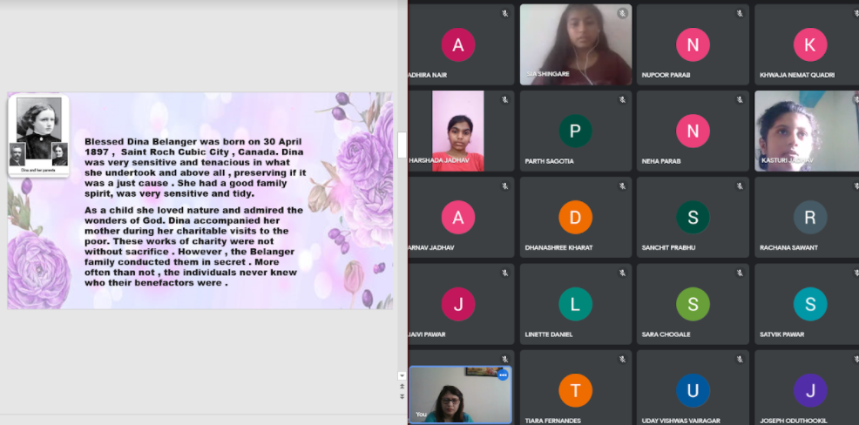This screenshot has height=425, width=859.
Task: Click the presentation's vertical scrollbar handle
Action: (x=402, y=145)
